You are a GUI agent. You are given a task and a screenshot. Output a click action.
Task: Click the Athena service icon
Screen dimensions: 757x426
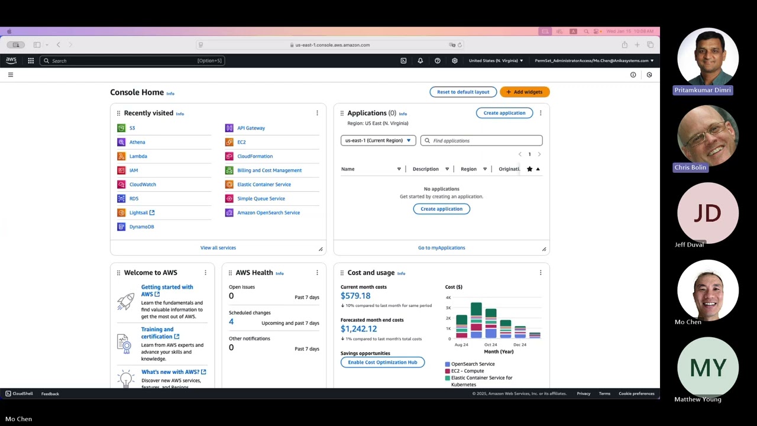121,142
